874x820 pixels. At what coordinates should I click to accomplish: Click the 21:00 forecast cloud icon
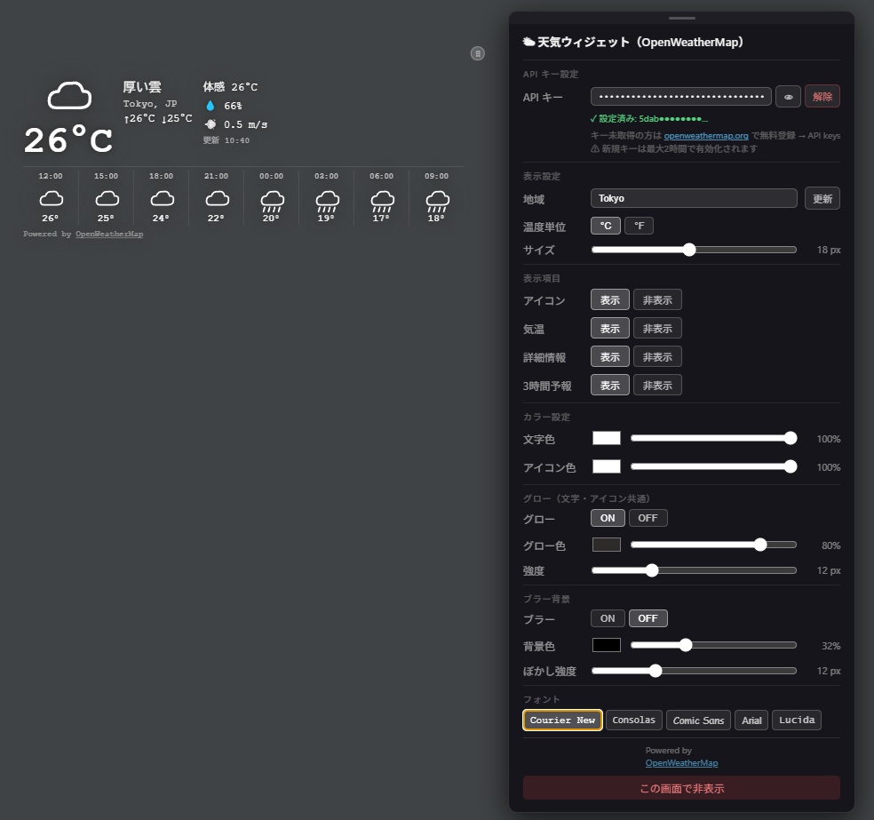217,198
